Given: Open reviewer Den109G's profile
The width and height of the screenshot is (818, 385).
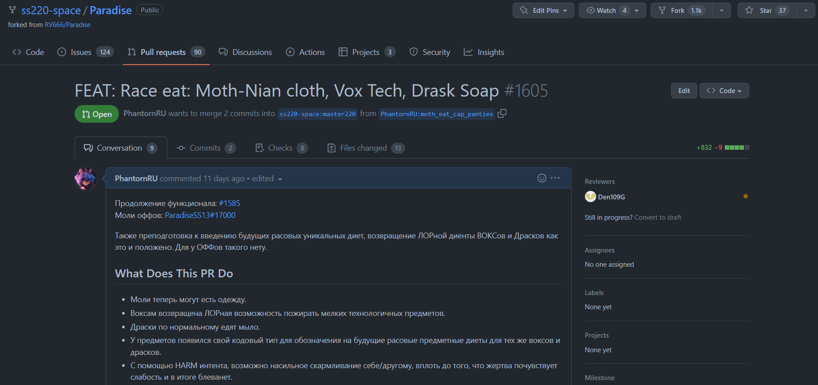Looking at the screenshot, I should (x=611, y=197).
